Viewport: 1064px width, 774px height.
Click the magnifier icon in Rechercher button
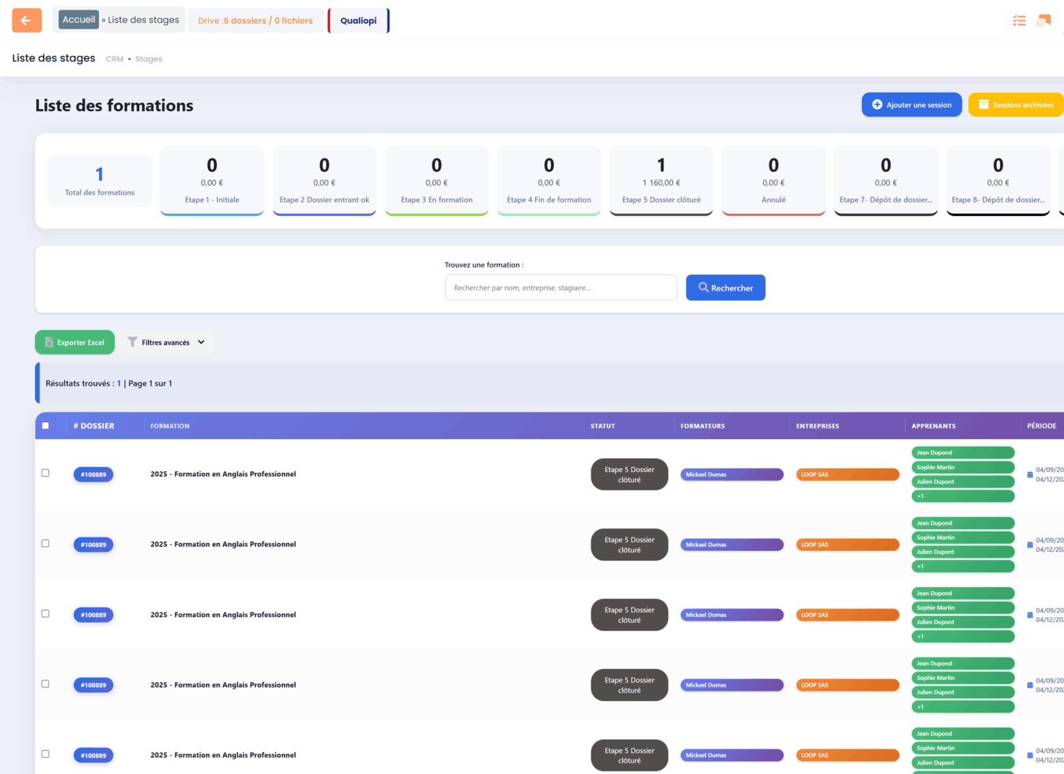tap(703, 288)
